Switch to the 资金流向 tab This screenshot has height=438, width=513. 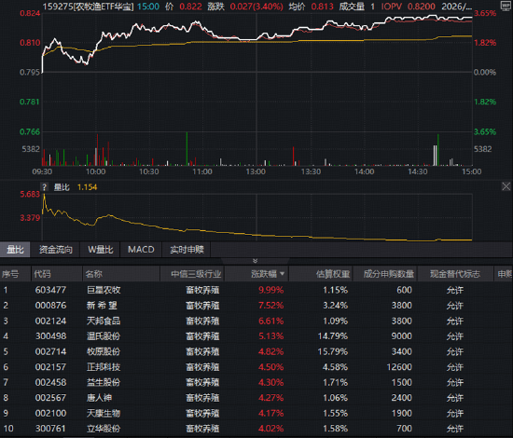(55, 250)
